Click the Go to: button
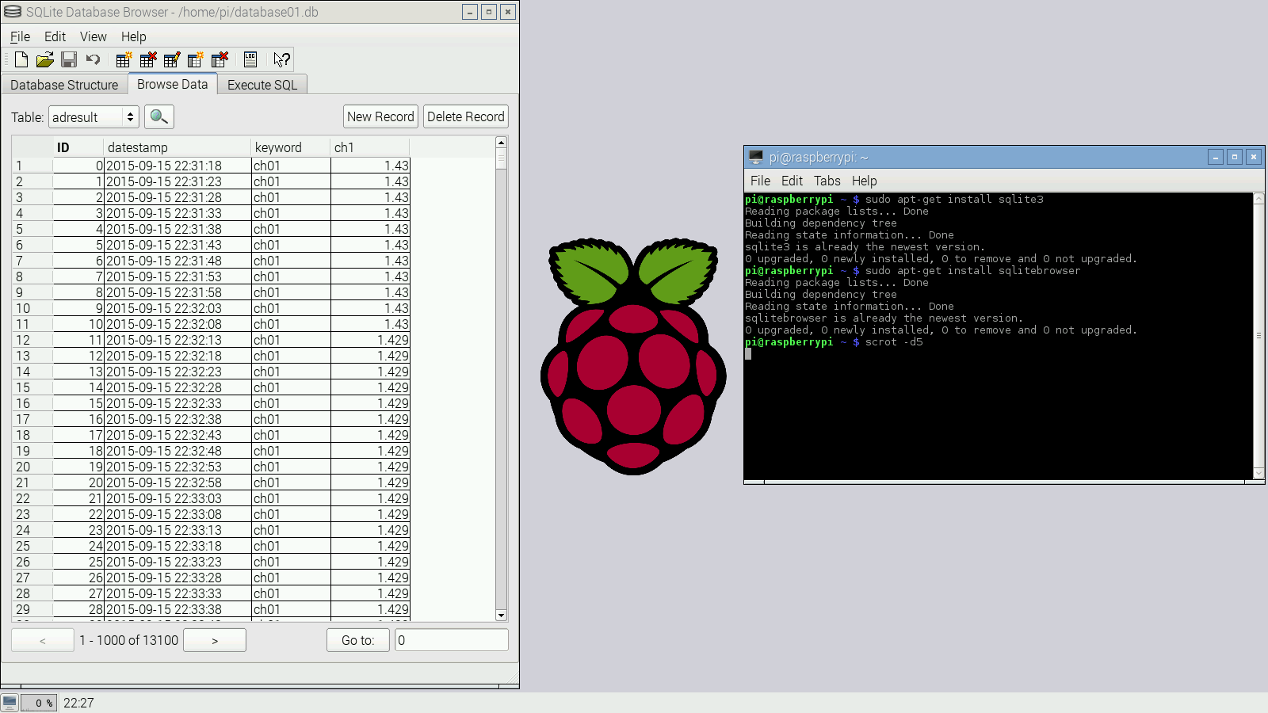1268x713 pixels. point(358,640)
